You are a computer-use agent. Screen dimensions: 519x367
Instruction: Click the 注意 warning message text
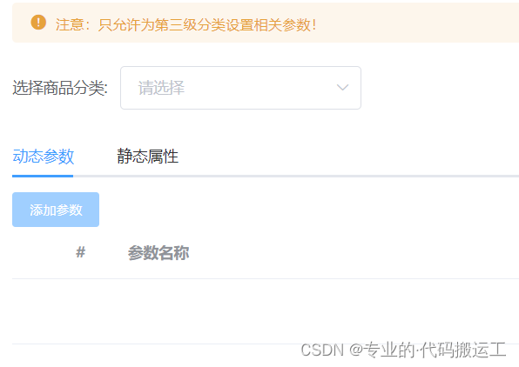pyautogui.click(x=185, y=25)
